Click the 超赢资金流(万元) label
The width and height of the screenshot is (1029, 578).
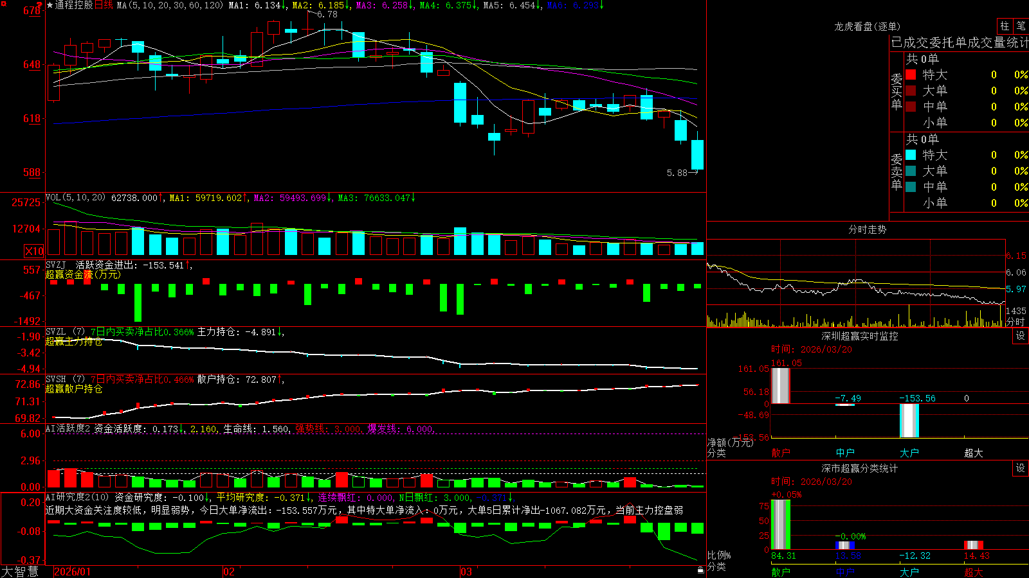83,274
